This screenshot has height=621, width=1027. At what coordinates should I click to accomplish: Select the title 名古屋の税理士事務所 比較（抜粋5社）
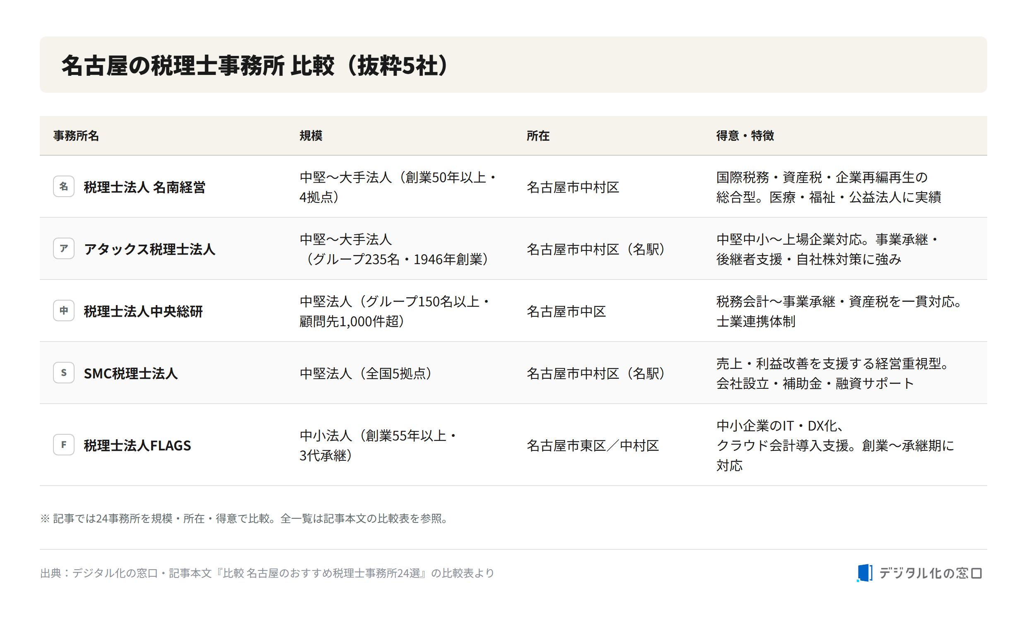pos(255,65)
